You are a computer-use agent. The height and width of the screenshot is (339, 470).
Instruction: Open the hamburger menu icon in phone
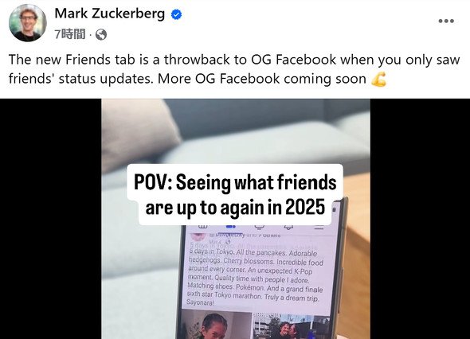pyautogui.click(x=319, y=228)
